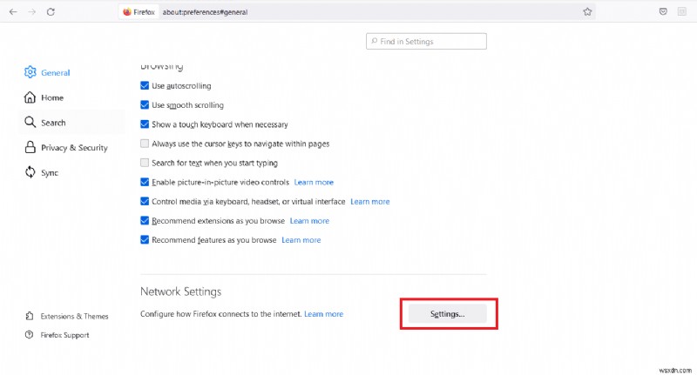Check Search for text when you start typing
This screenshot has height=375, width=697.
pyautogui.click(x=145, y=163)
